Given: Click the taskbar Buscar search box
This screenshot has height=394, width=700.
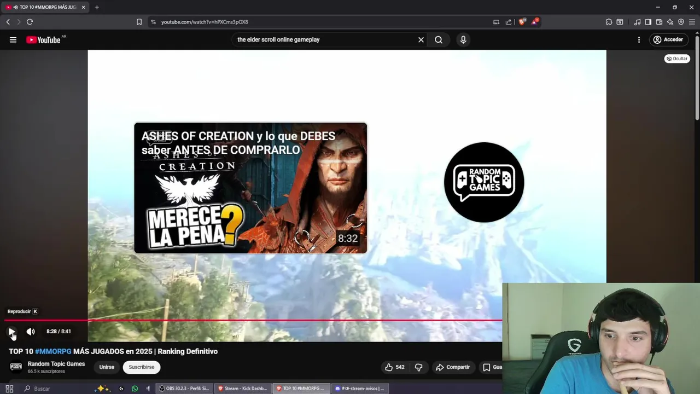Looking at the screenshot, I should tap(55, 389).
